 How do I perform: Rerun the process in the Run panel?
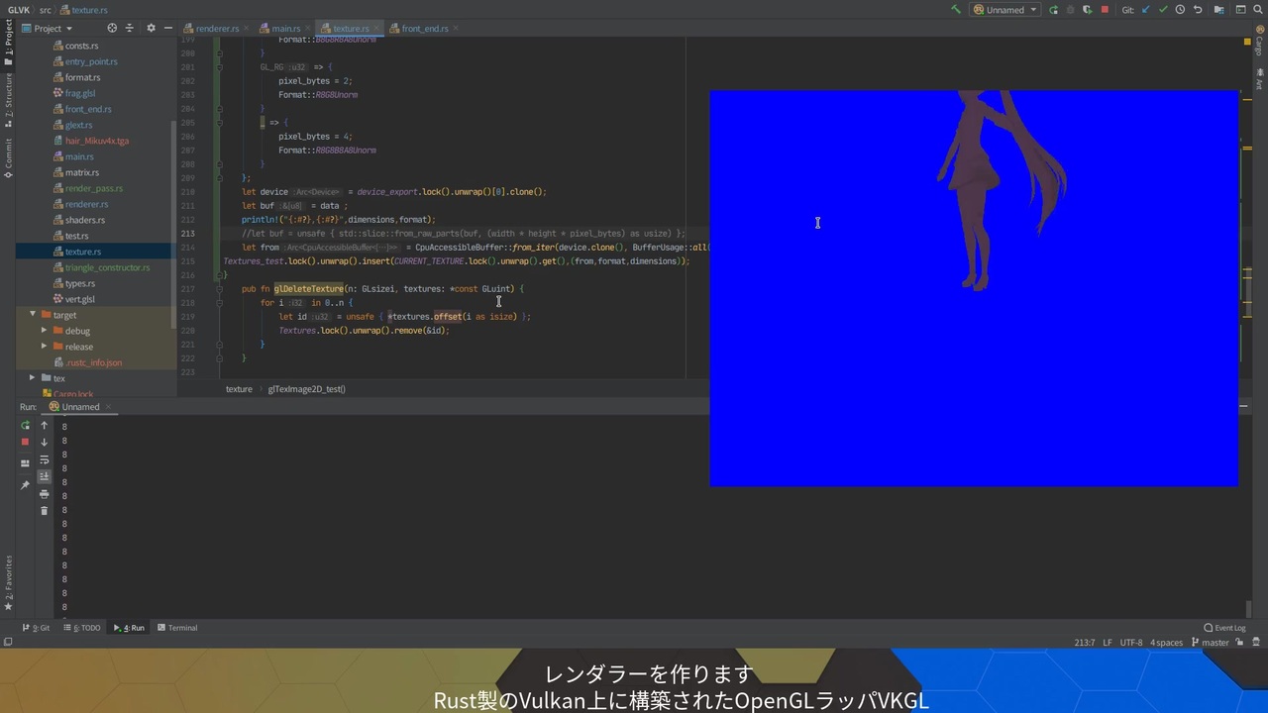[x=26, y=426]
